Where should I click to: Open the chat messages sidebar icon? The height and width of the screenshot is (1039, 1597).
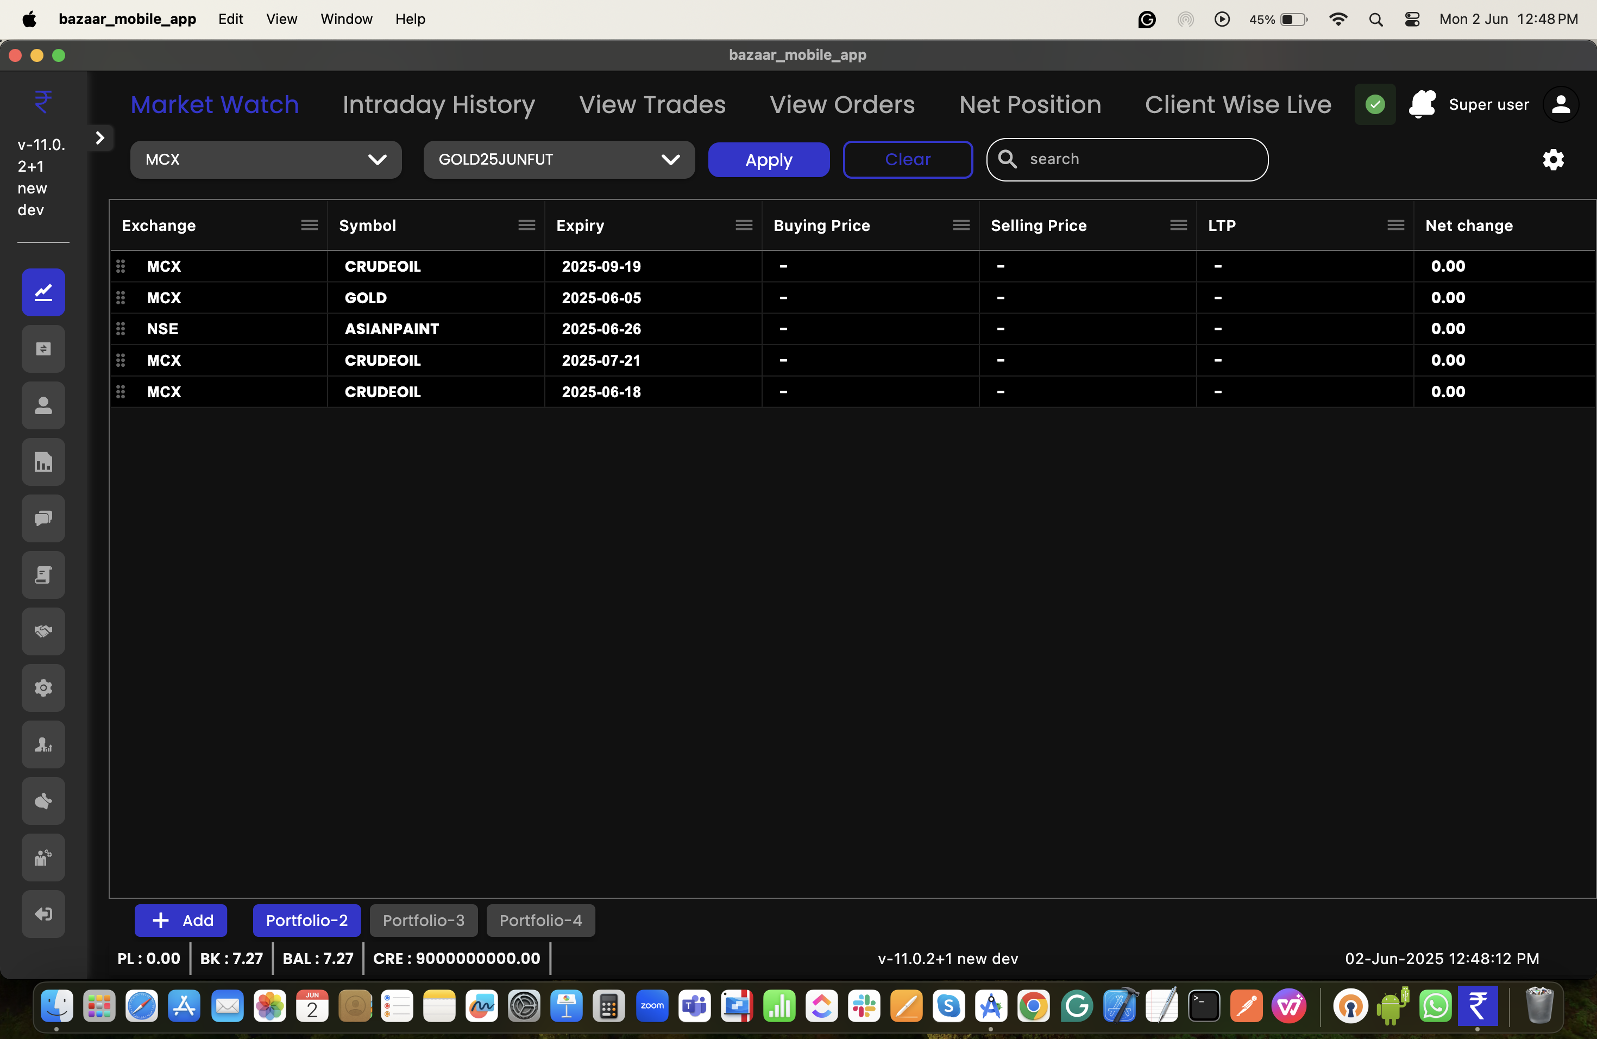coord(43,518)
